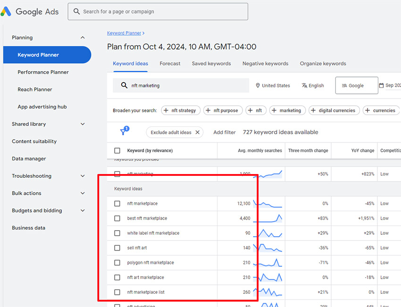This screenshot has width=401, height=307.
Task: Switch to the Keyword ideas tab
Action: pos(130,63)
